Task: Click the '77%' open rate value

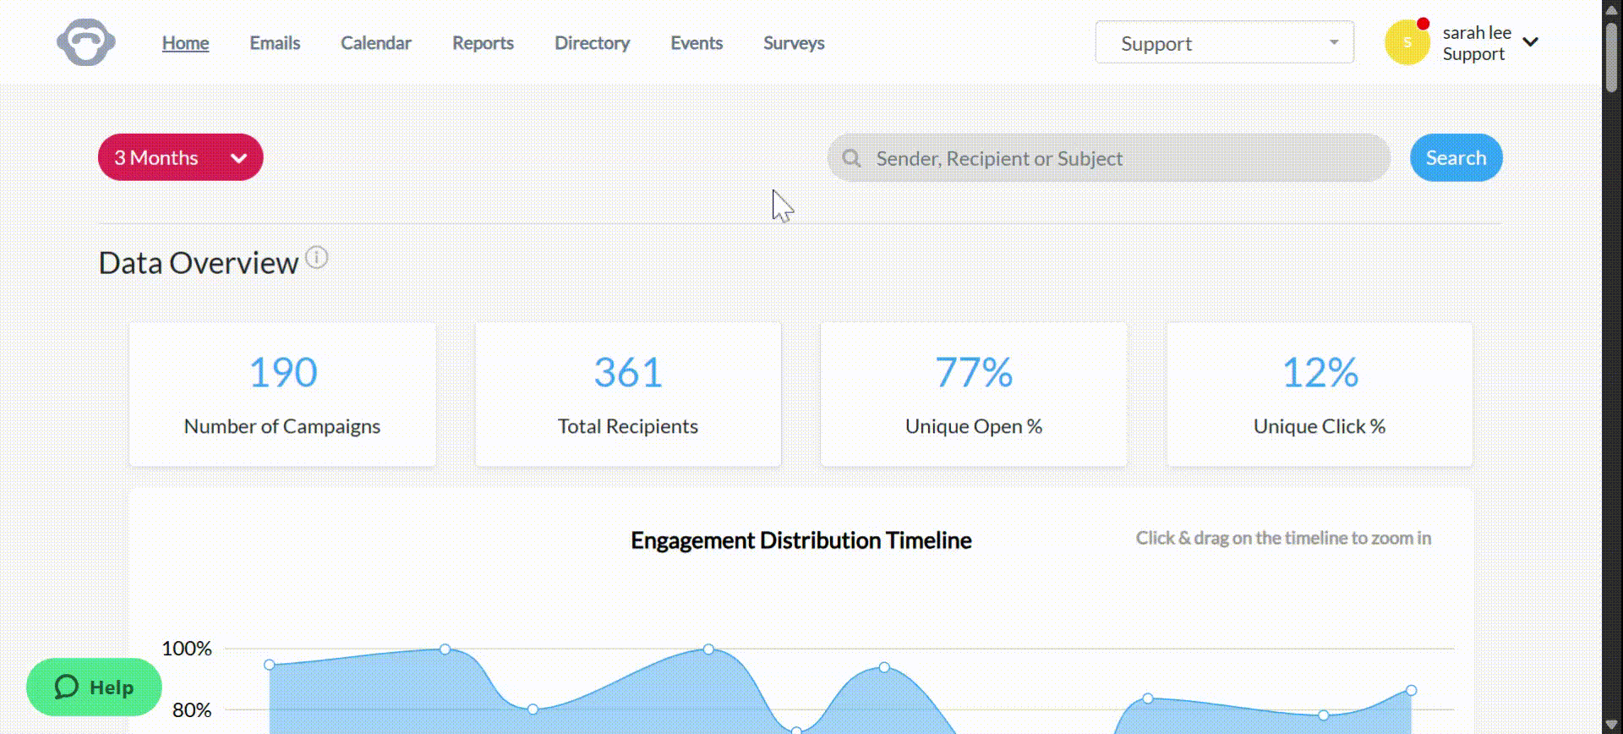Action: [974, 372]
